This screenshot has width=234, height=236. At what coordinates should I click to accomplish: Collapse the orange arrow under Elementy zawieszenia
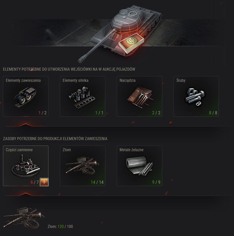(x=26, y=125)
